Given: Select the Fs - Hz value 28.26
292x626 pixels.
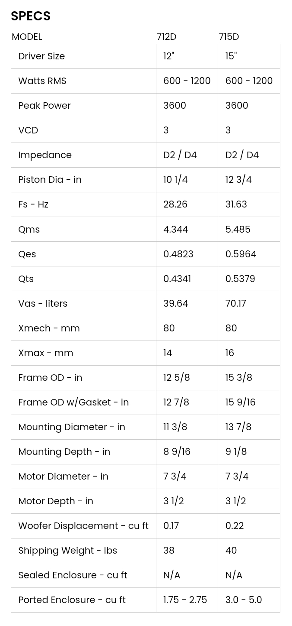Looking at the screenshot, I should click(175, 204).
